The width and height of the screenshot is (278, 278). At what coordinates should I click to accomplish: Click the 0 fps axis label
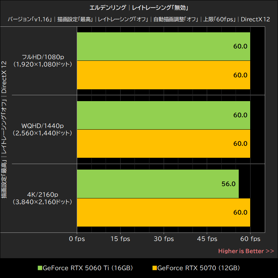click(x=77, y=239)
